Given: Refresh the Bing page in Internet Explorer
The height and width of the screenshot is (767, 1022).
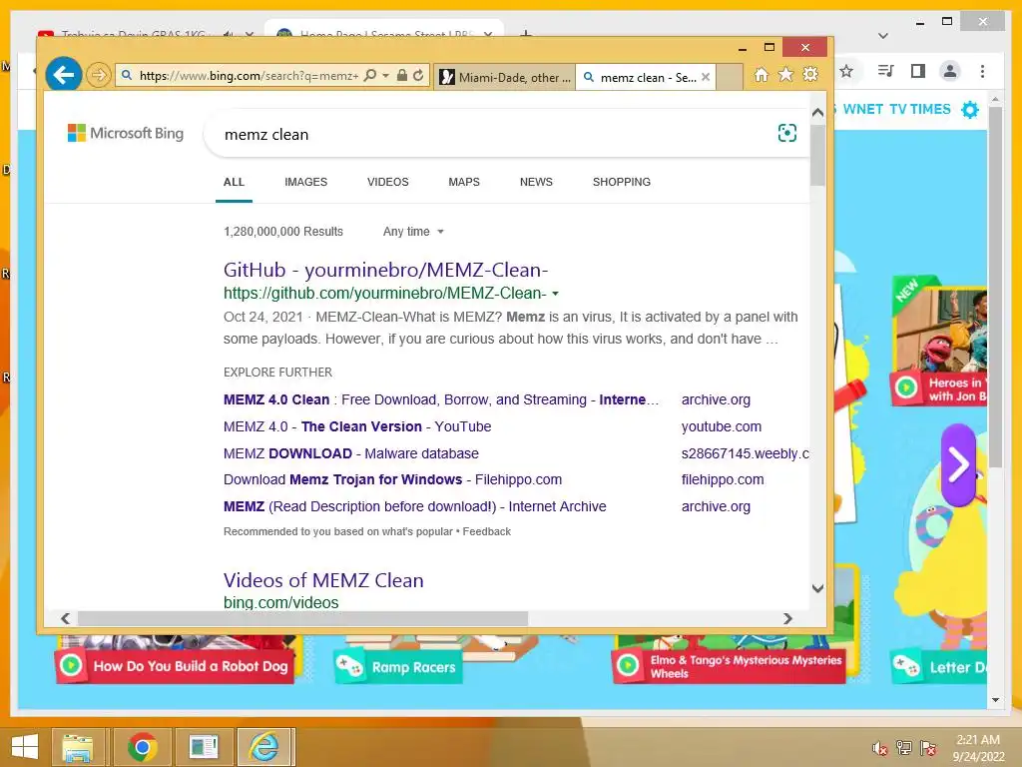Looking at the screenshot, I should tap(418, 75).
